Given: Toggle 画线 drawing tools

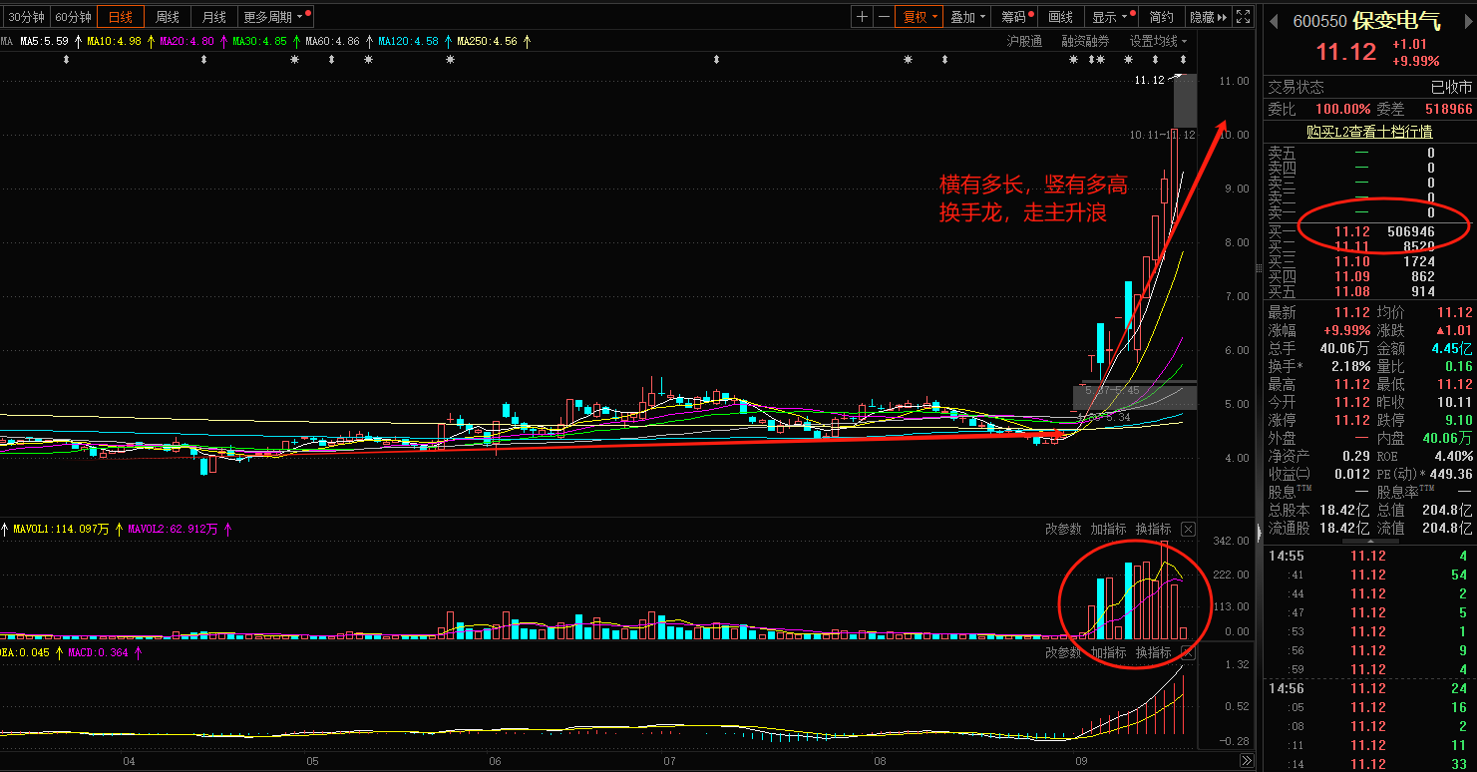Looking at the screenshot, I should tap(1061, 17).
